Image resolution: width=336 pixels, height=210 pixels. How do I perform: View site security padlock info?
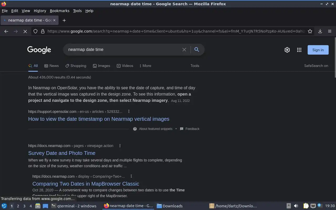pyautogui.click(x=43, y=31)
